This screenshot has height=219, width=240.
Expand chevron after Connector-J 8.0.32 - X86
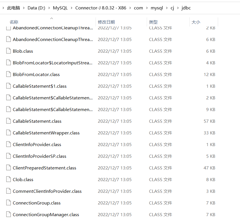(130, 8)
